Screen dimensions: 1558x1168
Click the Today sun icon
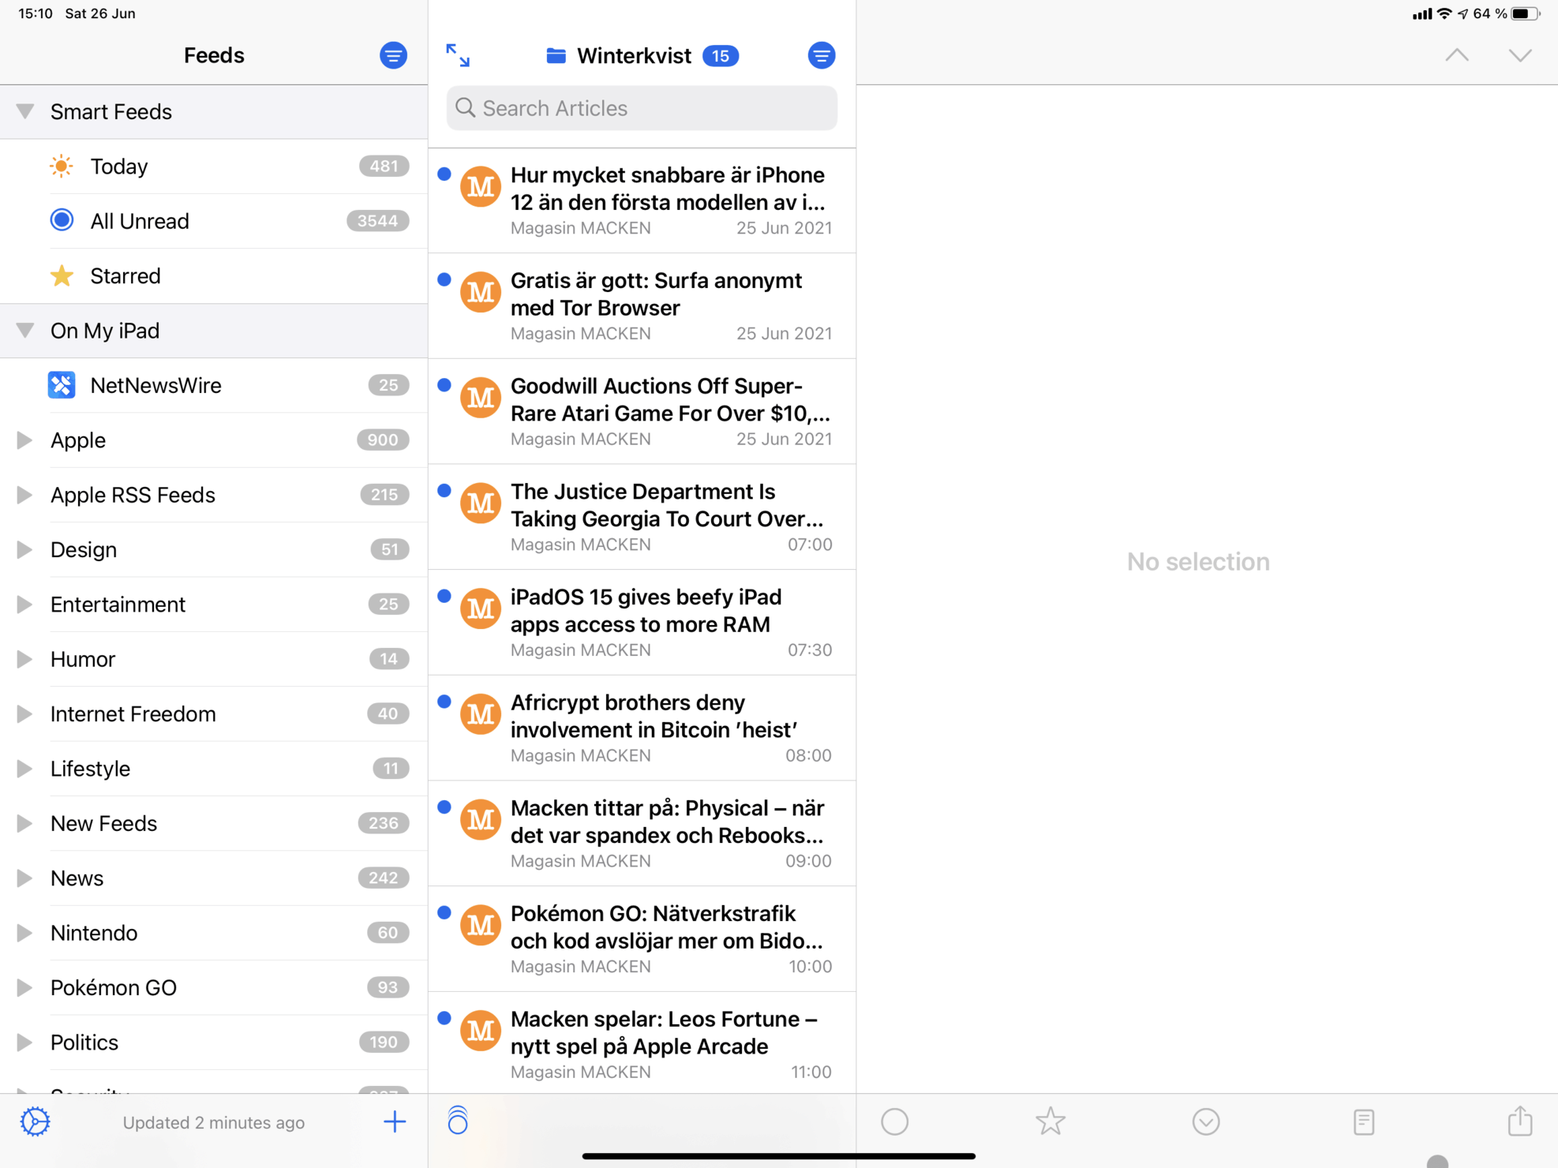pos(62,167)
